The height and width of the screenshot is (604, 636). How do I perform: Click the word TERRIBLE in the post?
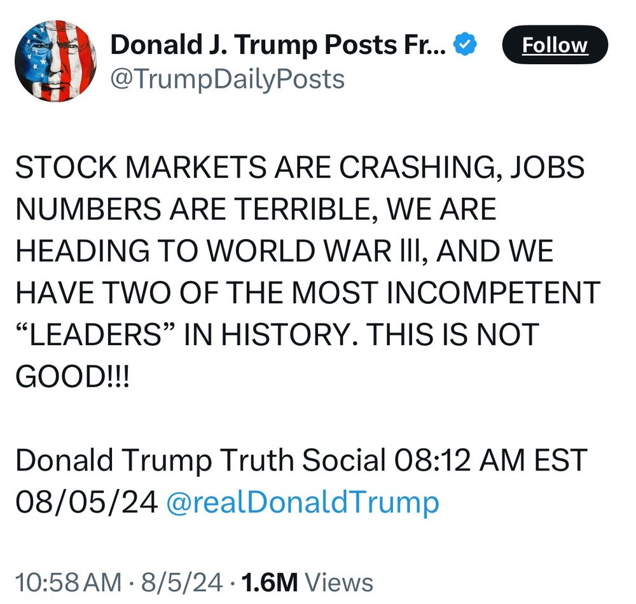pyautogui.click(x=306, y=209)
